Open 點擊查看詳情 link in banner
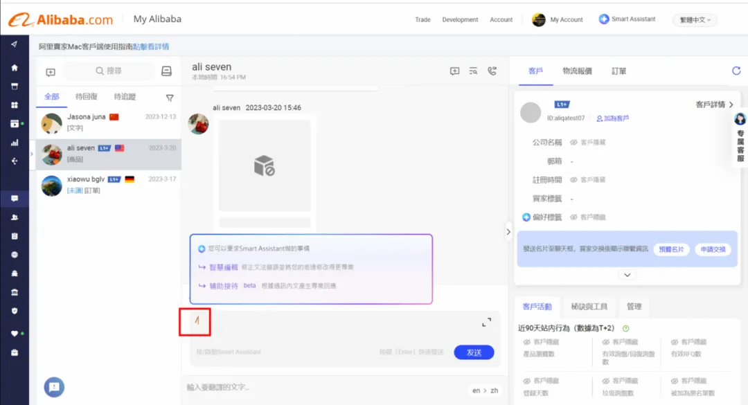 pyautogui.click(x=151, y=46)
